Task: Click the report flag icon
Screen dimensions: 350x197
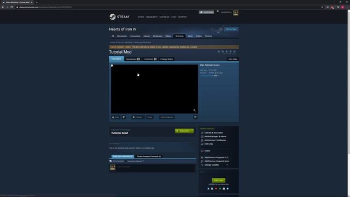Action: pos(195,117)
